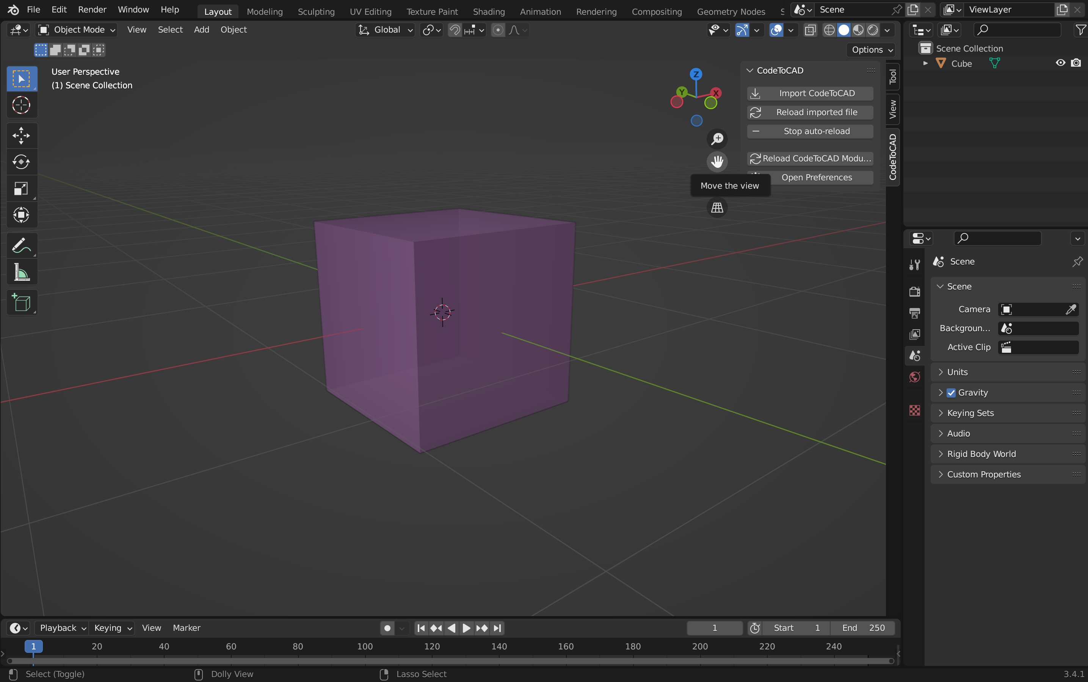Screen dimensions: 1088x682
Task: Toggle Cube render camera icon in outliner
Action: (x=1076, y=63)
